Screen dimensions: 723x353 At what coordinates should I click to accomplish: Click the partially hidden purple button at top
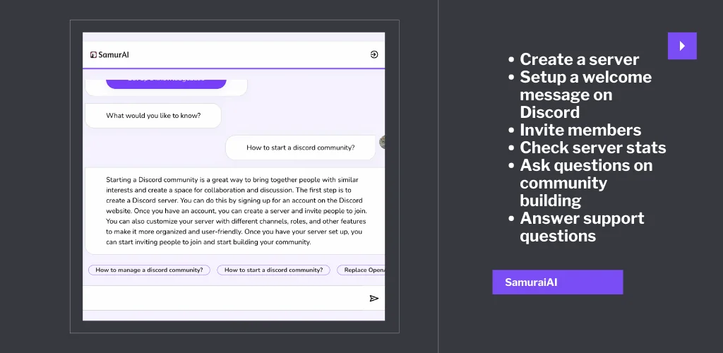(166, 82)
